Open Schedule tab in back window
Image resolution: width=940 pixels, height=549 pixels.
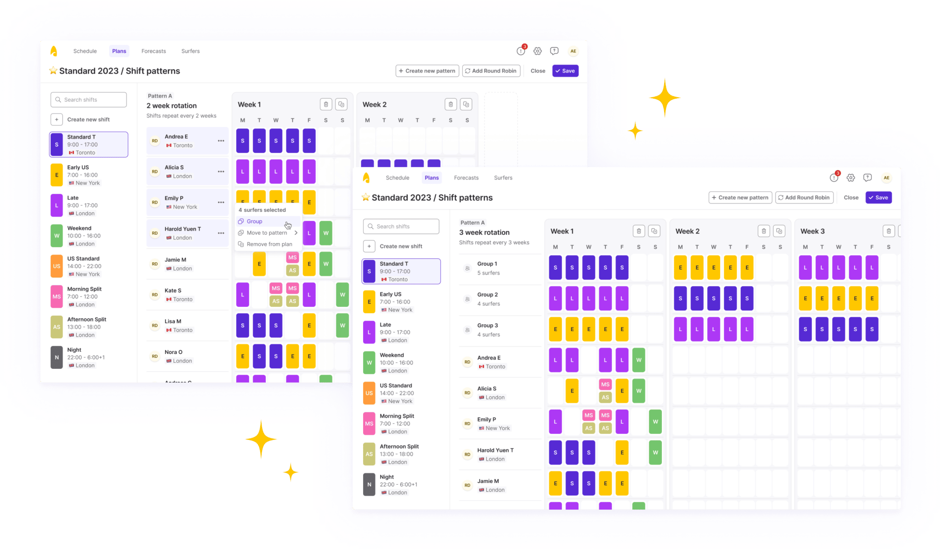(x=85, y=51)
